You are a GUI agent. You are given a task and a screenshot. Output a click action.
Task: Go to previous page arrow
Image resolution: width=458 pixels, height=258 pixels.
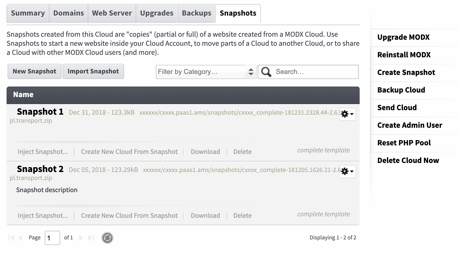coord(20,238)
